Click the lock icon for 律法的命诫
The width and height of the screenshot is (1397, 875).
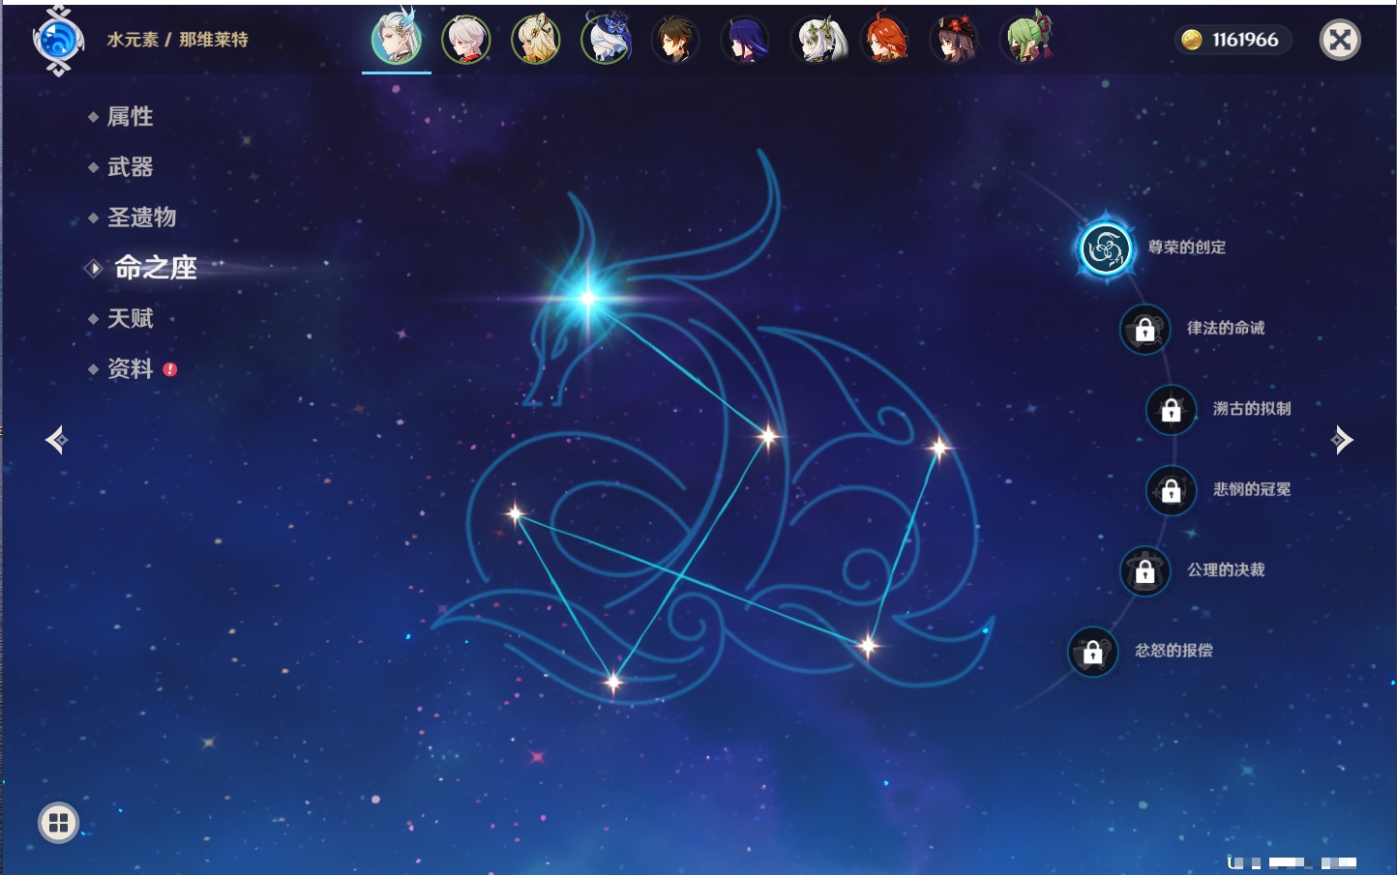[1144, 329]
